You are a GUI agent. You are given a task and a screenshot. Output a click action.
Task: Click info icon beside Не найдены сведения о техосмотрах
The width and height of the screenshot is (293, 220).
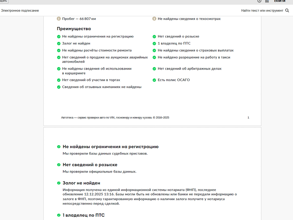tap(154, 19)
